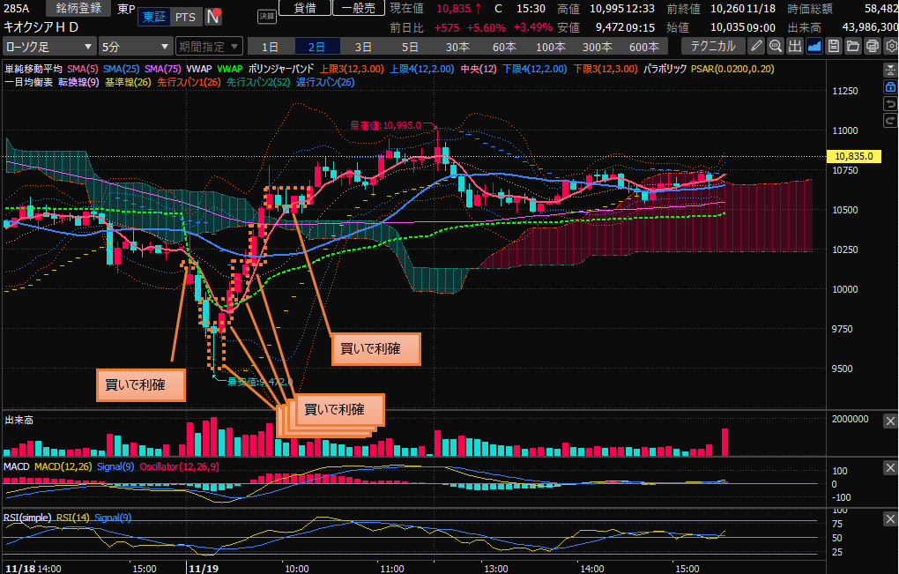Open the テクニカル indicators button

pos(712,46)
